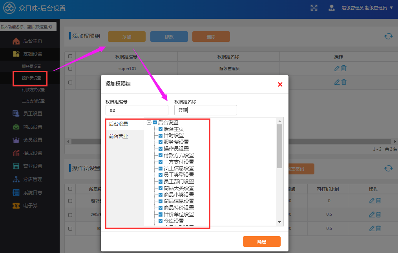Image resolution: width=398 pixels, height=253 pixels.
Task: Collapse the 后台设置 tree root node
Action: coord(149,122)
